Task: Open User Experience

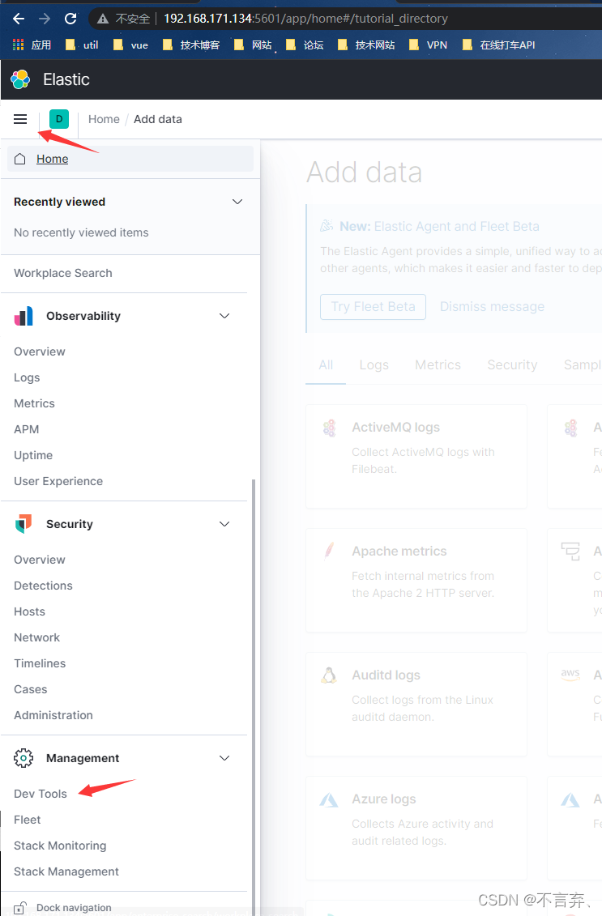Action: (58, 481)
